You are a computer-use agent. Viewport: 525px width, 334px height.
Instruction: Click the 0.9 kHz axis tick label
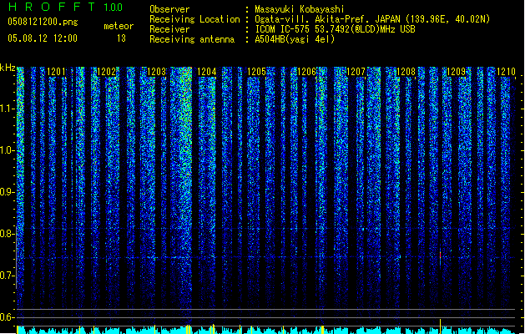pyautogui.click(x=8, y=192)
